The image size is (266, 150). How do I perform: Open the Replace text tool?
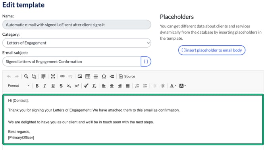(34, 77)
